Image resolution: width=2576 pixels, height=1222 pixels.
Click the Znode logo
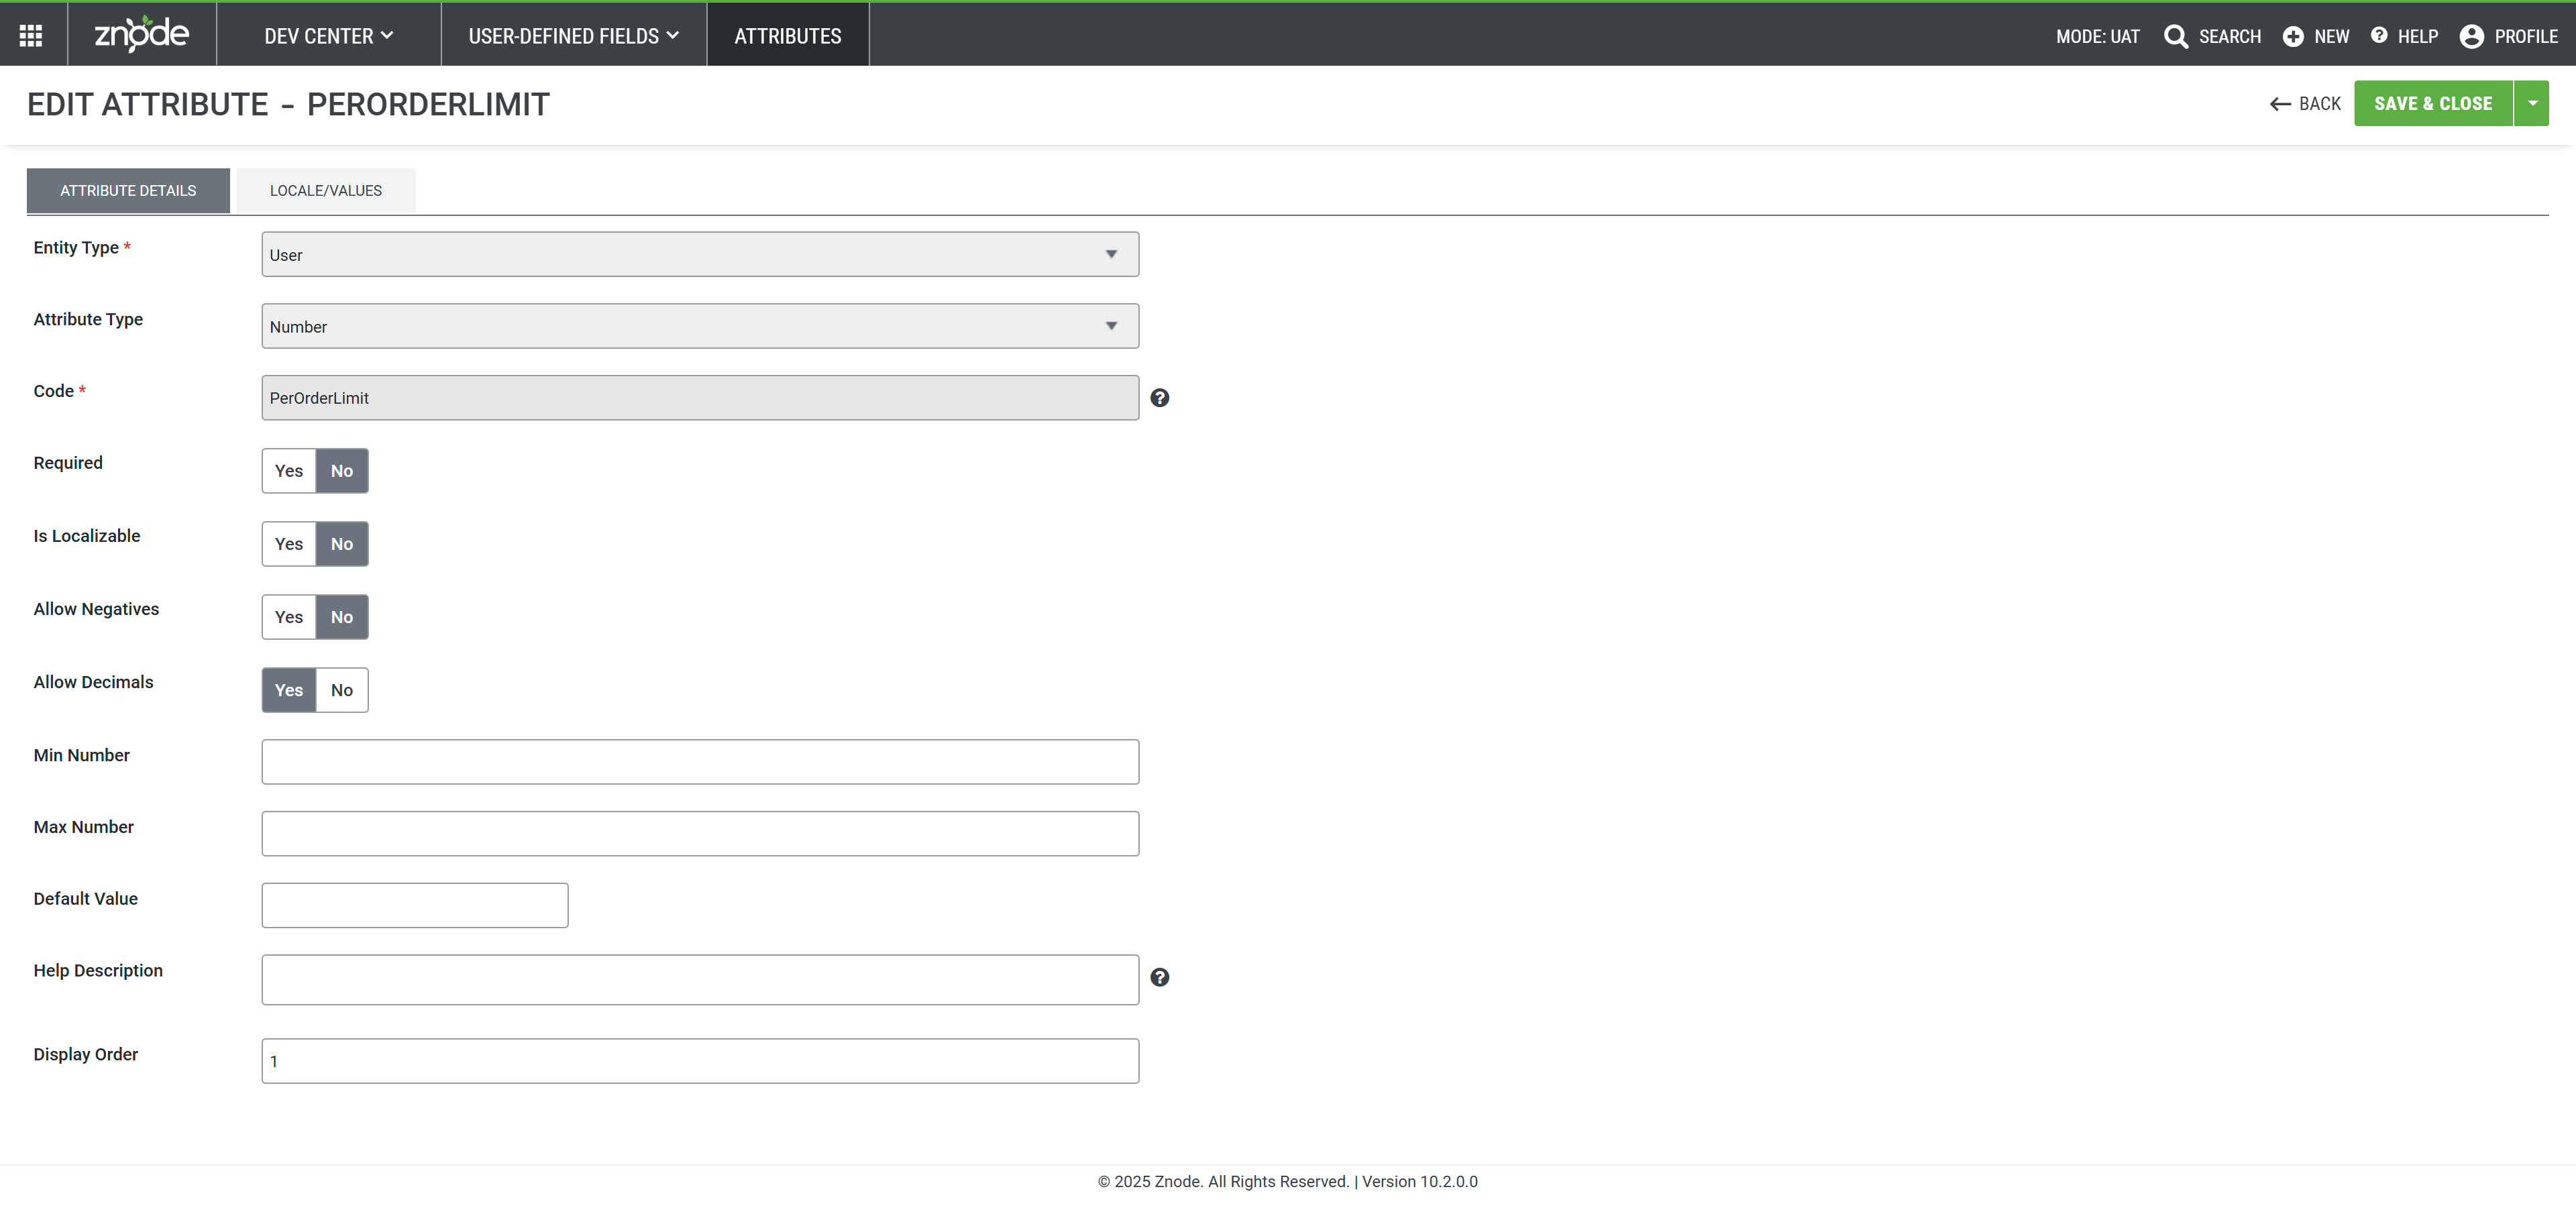pyautogui.click(x=141, y=35)
